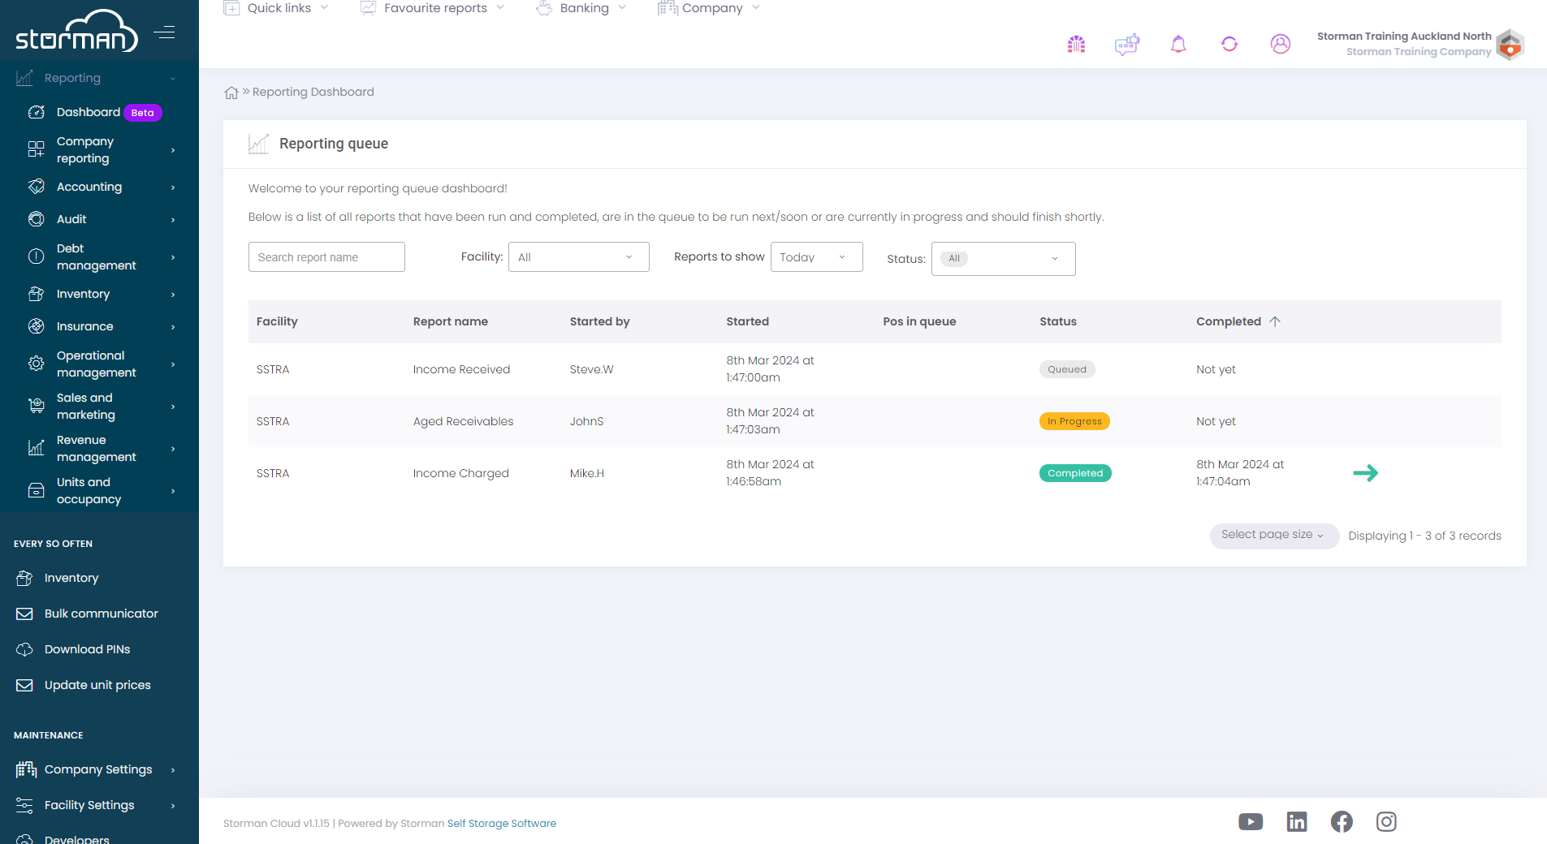The width and height of the screenshot is (1547, 844).
Task: Sort table by Facility column header
Action: pos(277,321)
